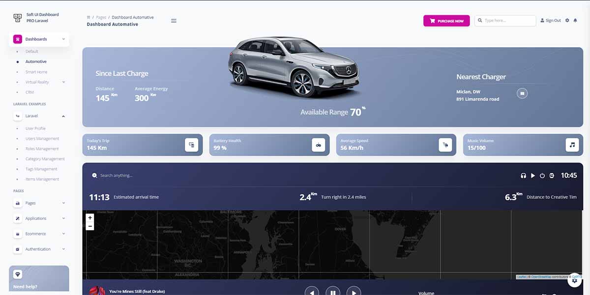The height and width of the screenshot is (295, 590).
Task: Zoom in on the map with the plus control
Action: [x=90, y=216]
